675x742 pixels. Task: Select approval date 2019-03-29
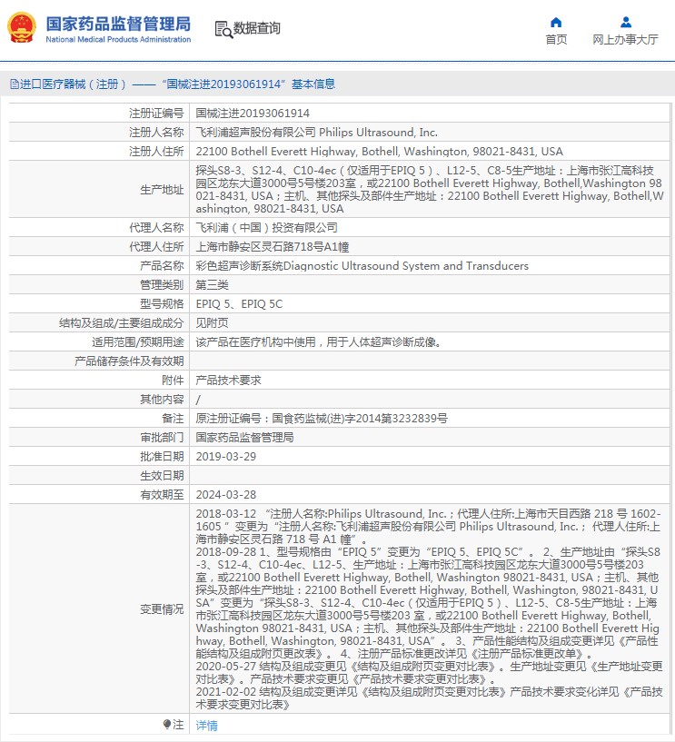(x=226, y=457)
